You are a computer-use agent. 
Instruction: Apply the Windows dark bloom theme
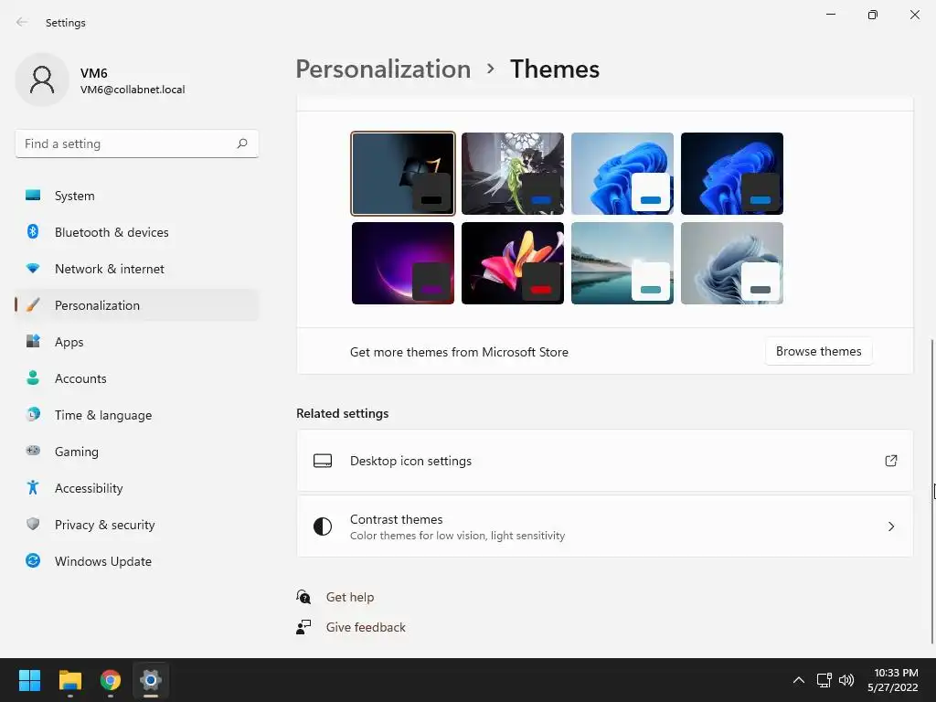pos(732,174)
